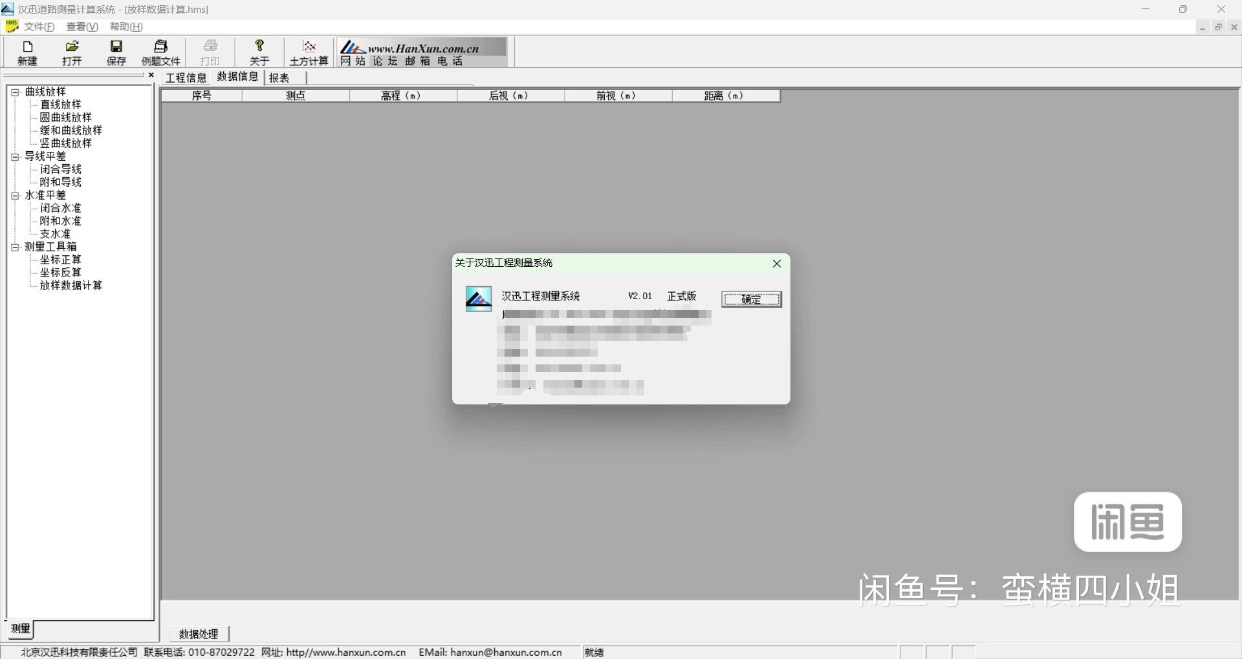Select 支水准 in the tree

56,234
